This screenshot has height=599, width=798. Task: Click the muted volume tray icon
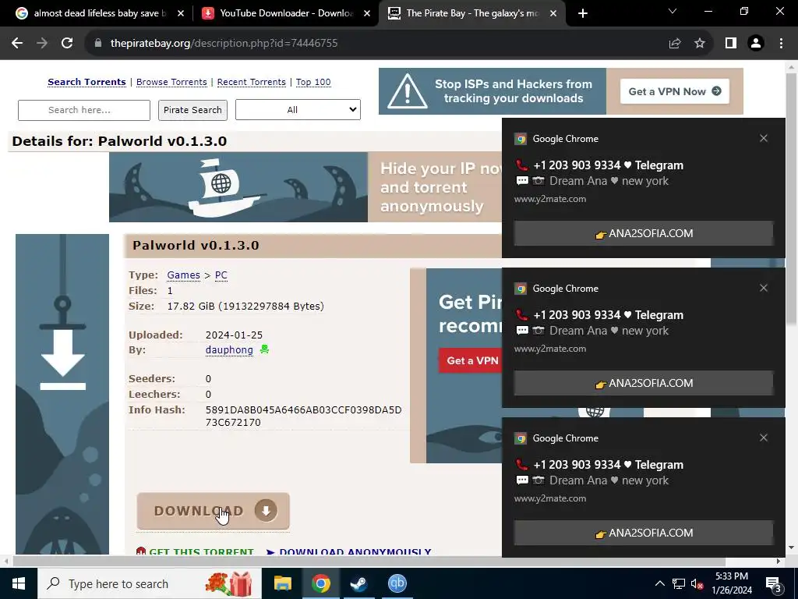point(697,584)
